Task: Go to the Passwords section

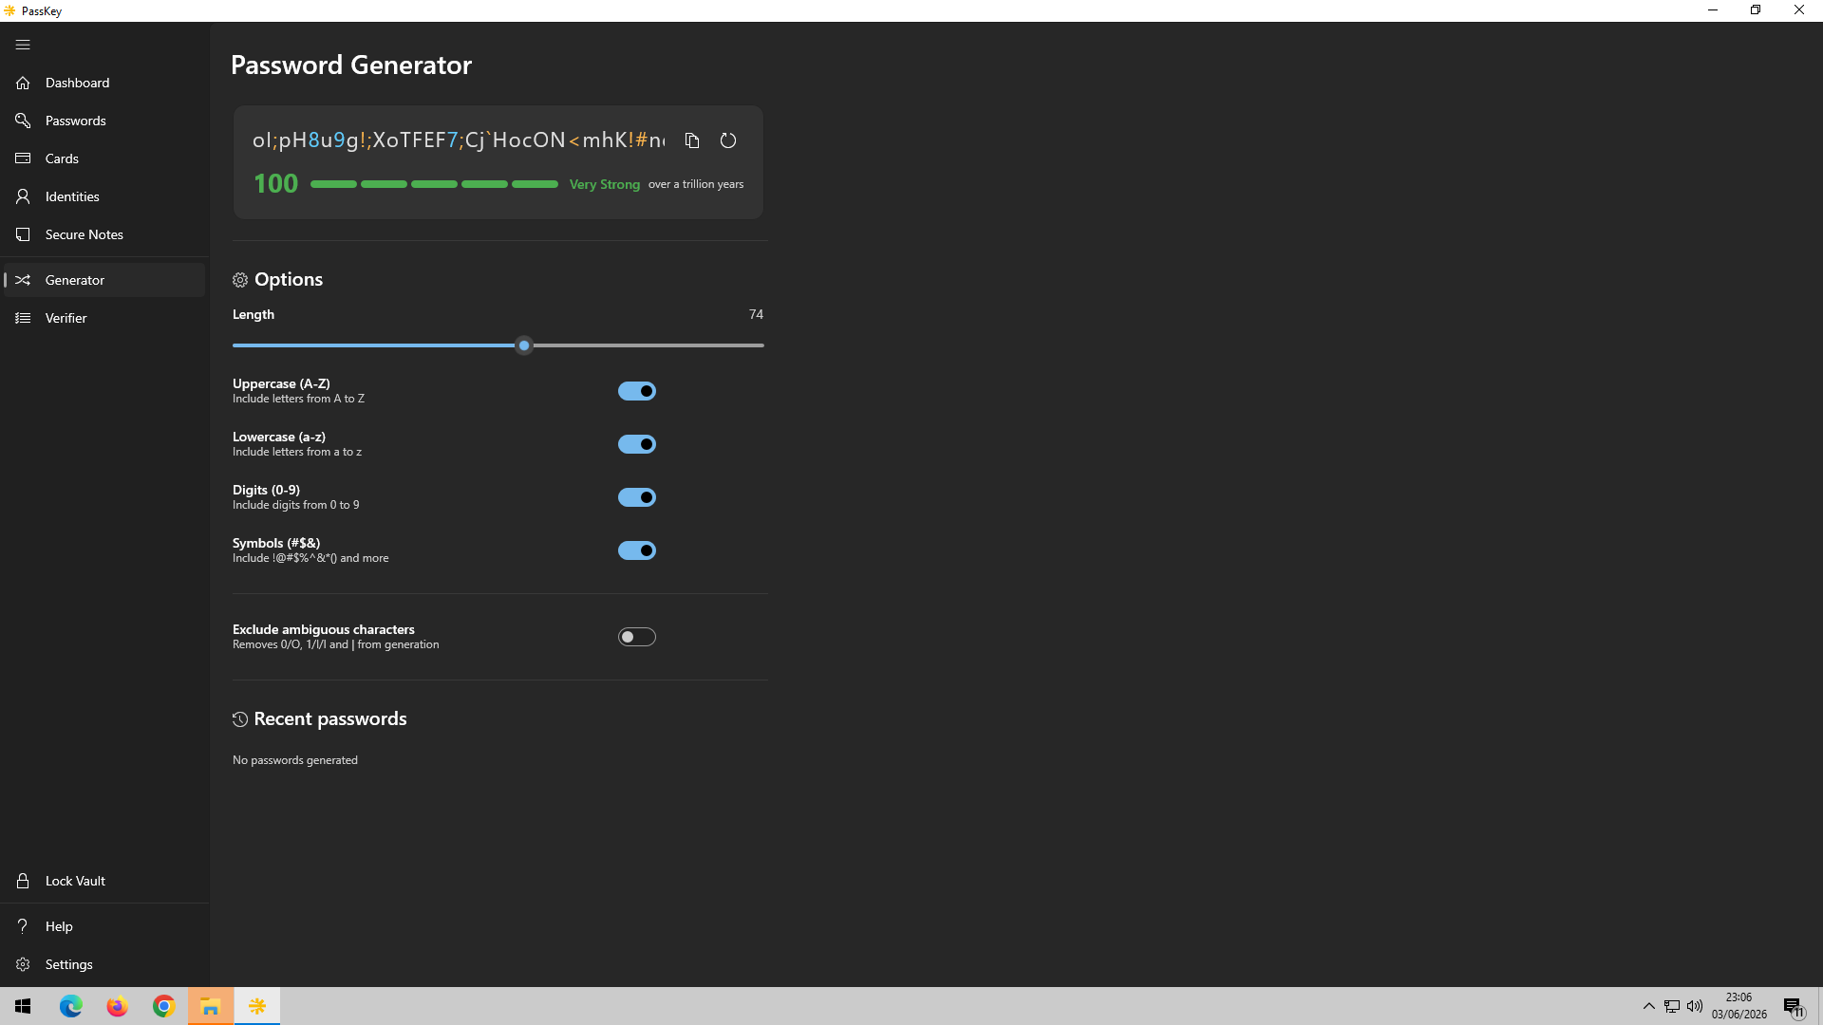Action: coord(104,121)
